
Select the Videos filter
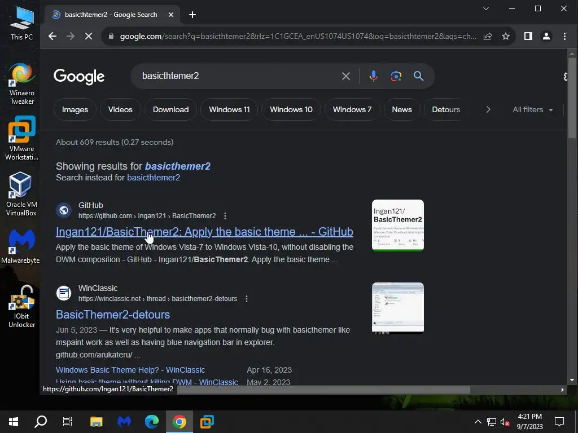point(120,109)
